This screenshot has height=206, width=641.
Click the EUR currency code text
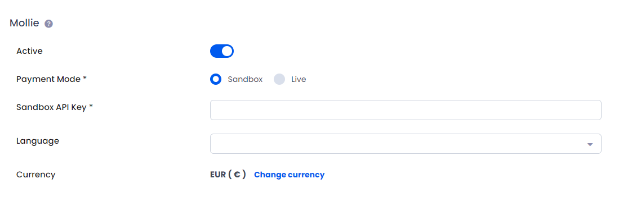point(218,175)
